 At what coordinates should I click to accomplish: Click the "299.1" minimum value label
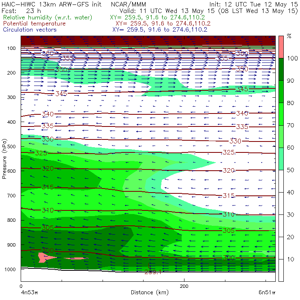153,272
